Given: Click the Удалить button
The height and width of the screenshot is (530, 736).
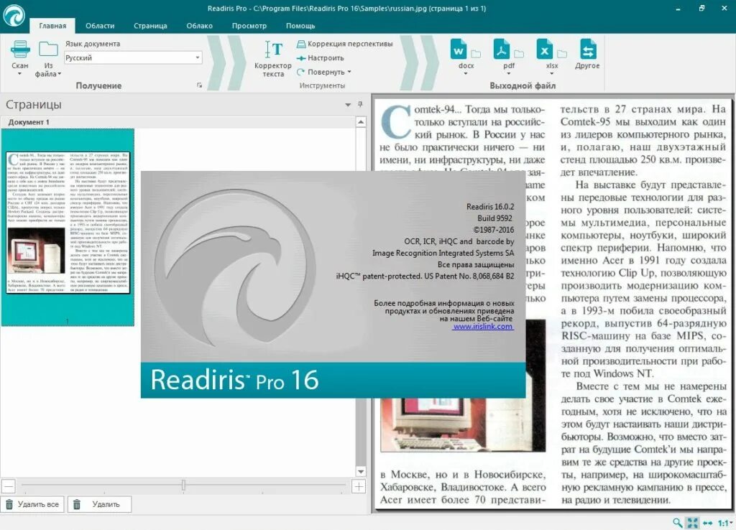Looking at the screenshot, I should (x=99, y=504).
